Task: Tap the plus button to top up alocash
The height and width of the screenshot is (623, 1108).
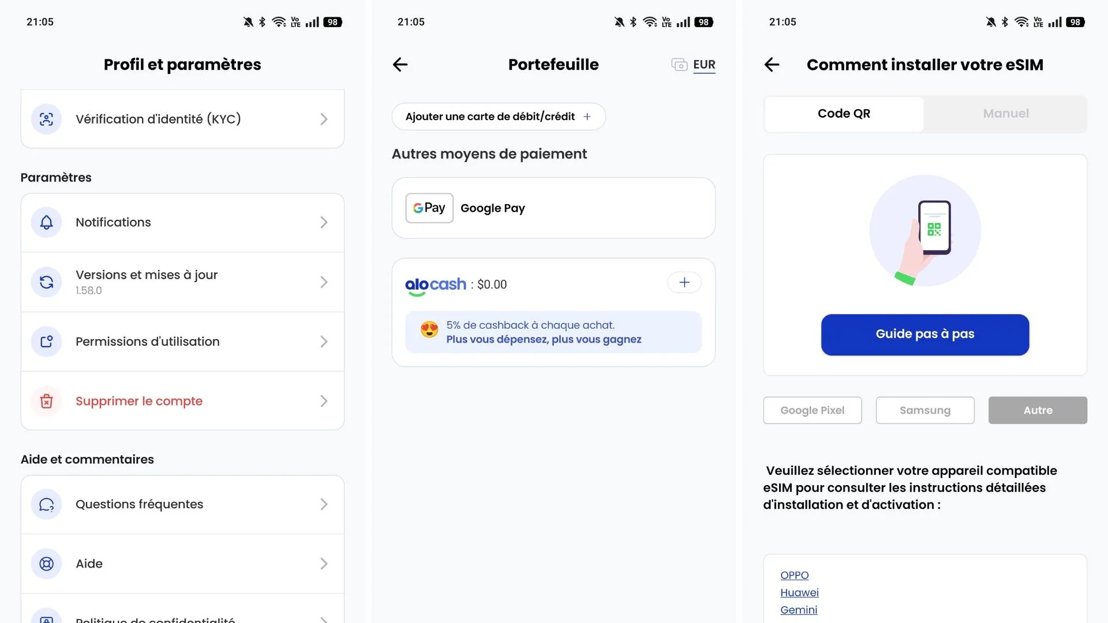Action: [x=684, y=283]
